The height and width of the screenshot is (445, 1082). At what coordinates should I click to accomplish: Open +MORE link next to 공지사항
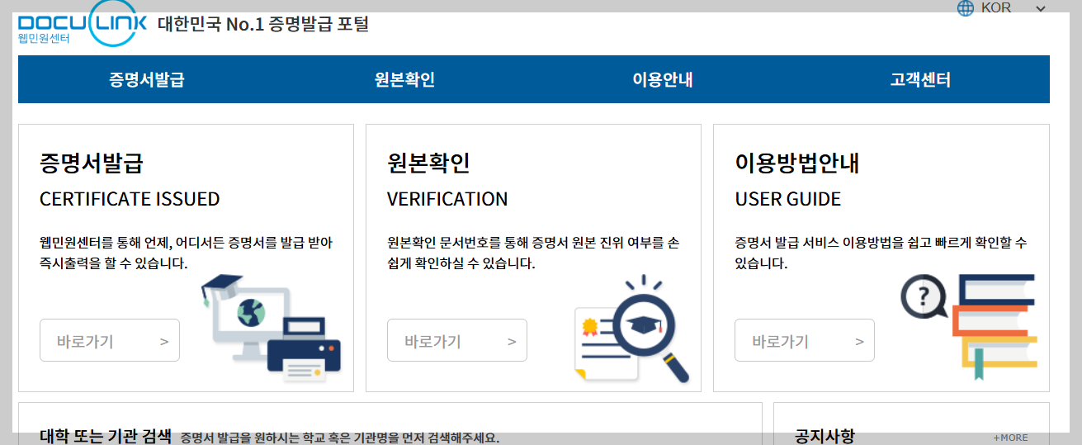point(1010,438)
